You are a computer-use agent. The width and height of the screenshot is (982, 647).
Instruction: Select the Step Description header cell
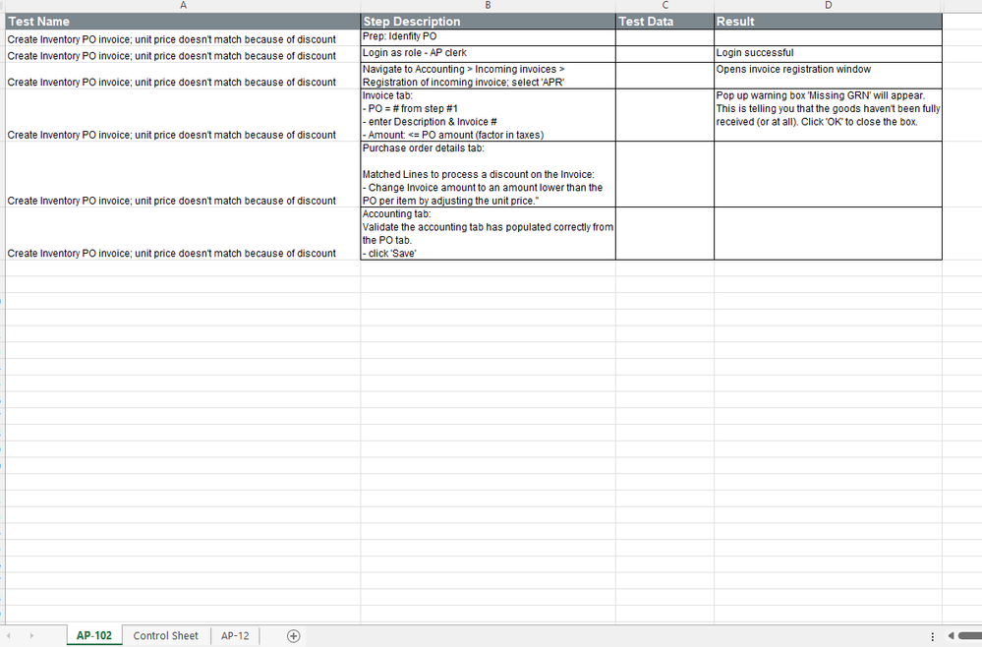487,21
